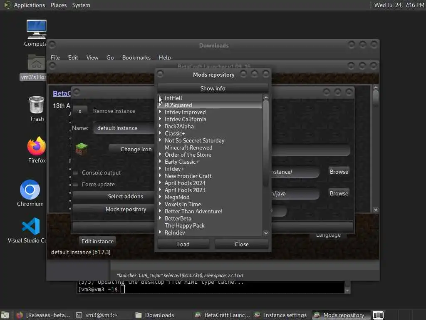Open the File menu in Downloads window
Image resolution: width=426 pixels, height=320 pixels.
coord(55,57)
